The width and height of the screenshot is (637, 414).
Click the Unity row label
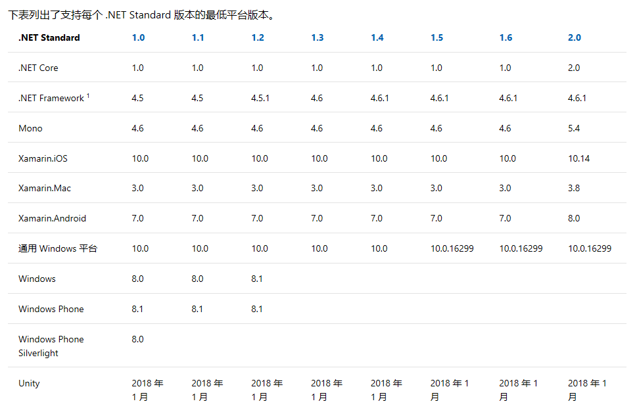click(29, 383)
